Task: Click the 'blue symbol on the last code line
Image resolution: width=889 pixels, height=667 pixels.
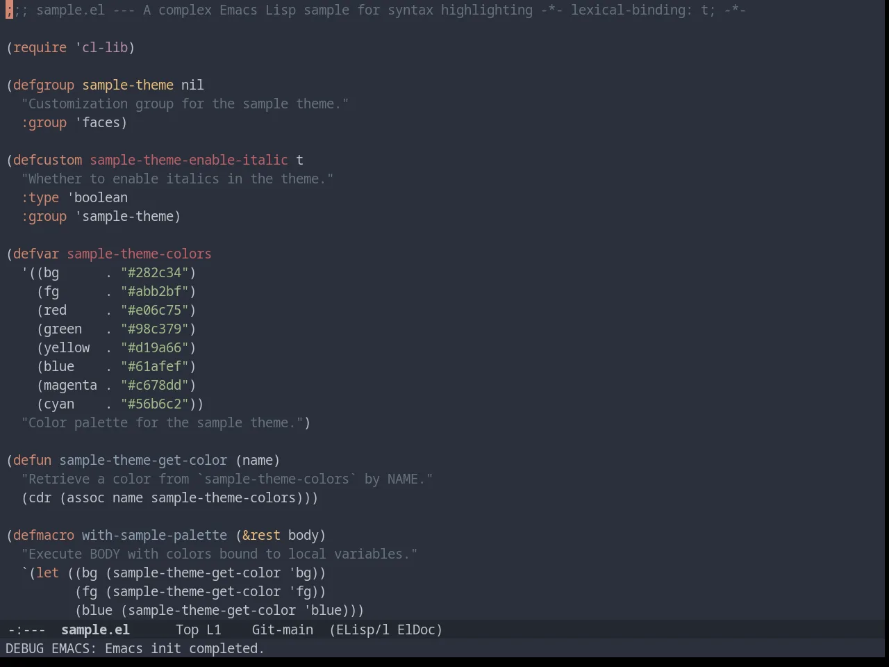Action: (322, 610)
